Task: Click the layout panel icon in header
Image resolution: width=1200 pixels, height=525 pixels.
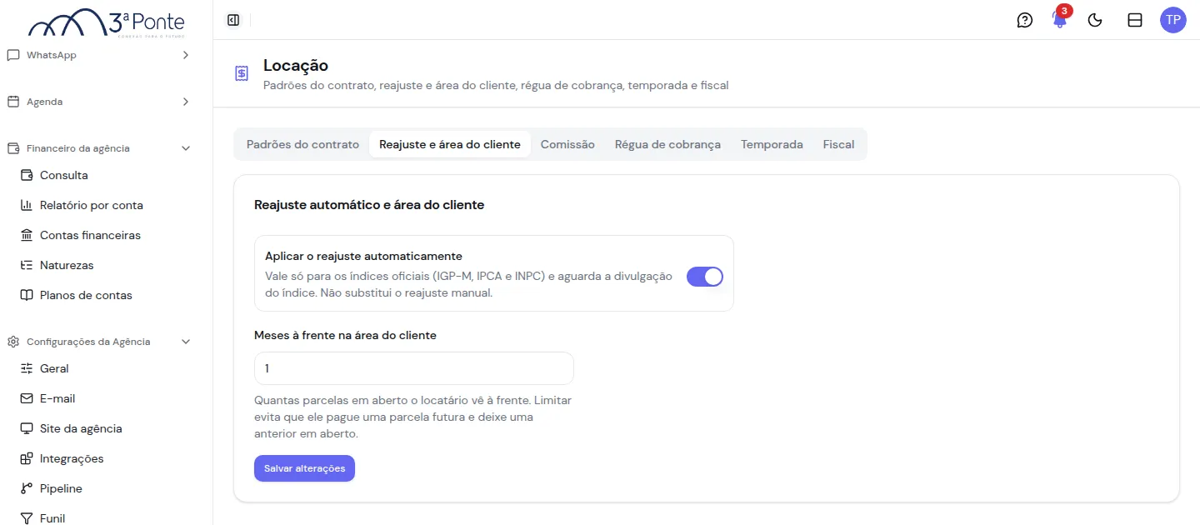Action: (x=1134, y=20)
